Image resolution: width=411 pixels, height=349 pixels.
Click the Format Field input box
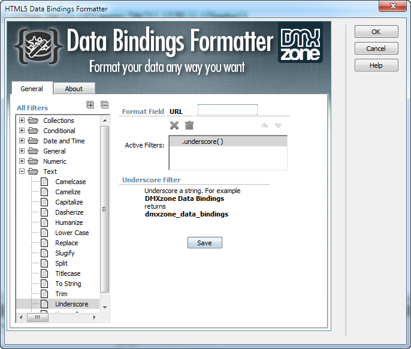coord(228,110)
